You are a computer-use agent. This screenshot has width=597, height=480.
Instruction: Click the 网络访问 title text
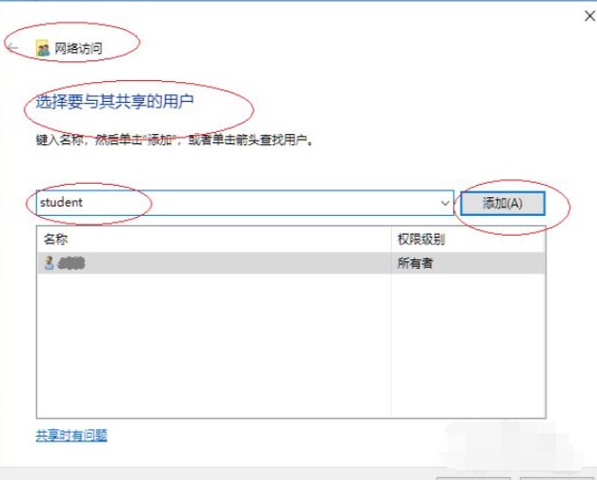pyautogui.click(x=78, y=48)
